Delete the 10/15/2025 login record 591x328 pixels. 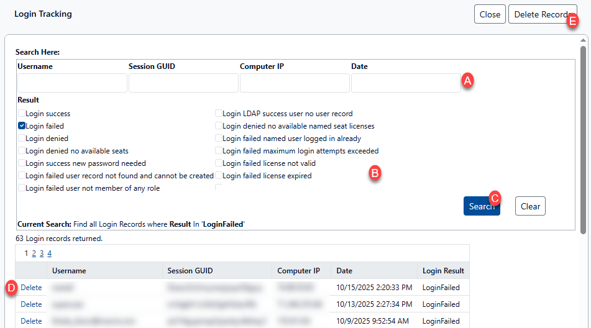(31, 288)
